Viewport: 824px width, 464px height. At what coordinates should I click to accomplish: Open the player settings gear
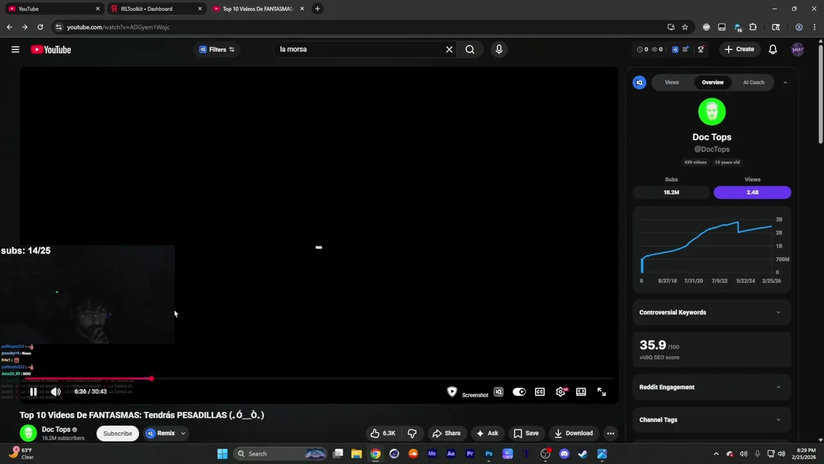(561, 392)
